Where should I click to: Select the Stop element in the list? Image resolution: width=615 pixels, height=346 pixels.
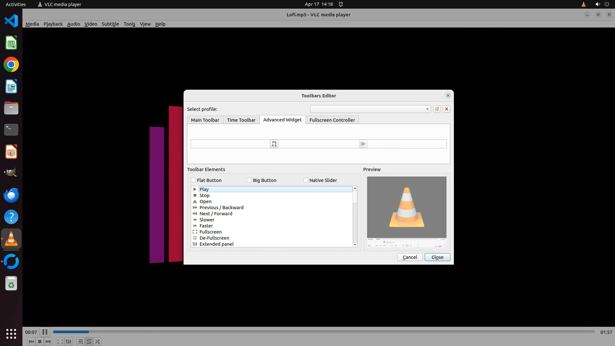[204, 195]
